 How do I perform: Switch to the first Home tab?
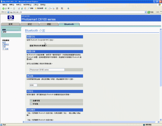[x=10, y=24]
